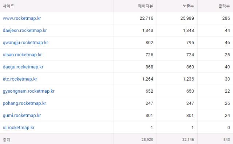Open the gwangju.rocketmap.kr link

[25, 43]
